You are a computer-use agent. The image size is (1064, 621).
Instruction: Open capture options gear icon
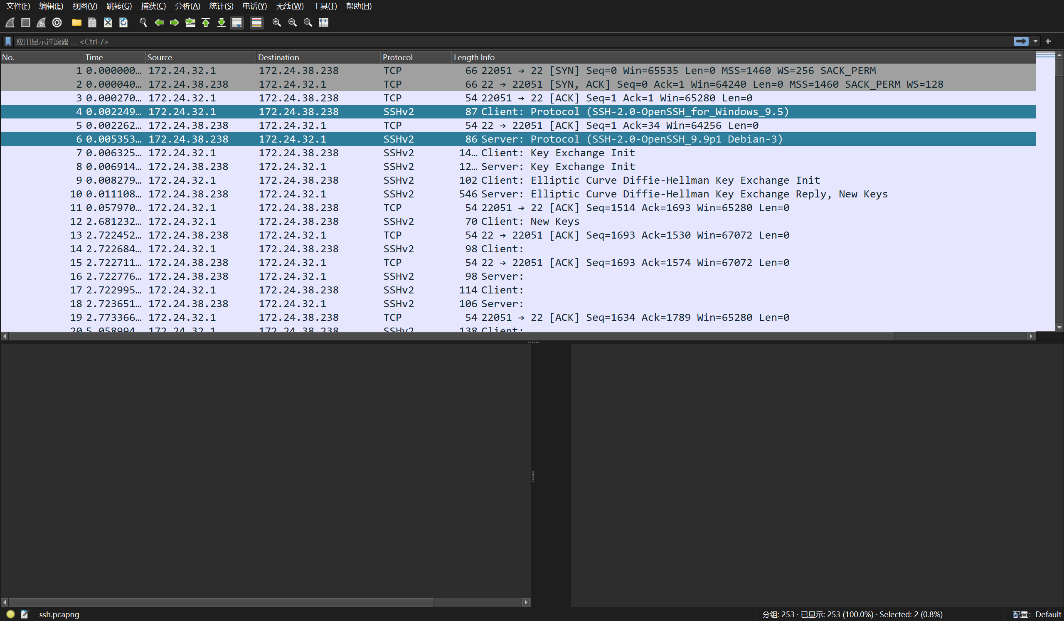point(57,22)
